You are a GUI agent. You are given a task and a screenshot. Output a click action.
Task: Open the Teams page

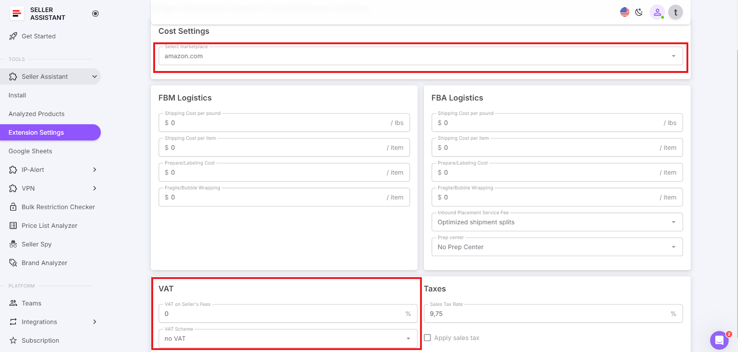[31, 303]
